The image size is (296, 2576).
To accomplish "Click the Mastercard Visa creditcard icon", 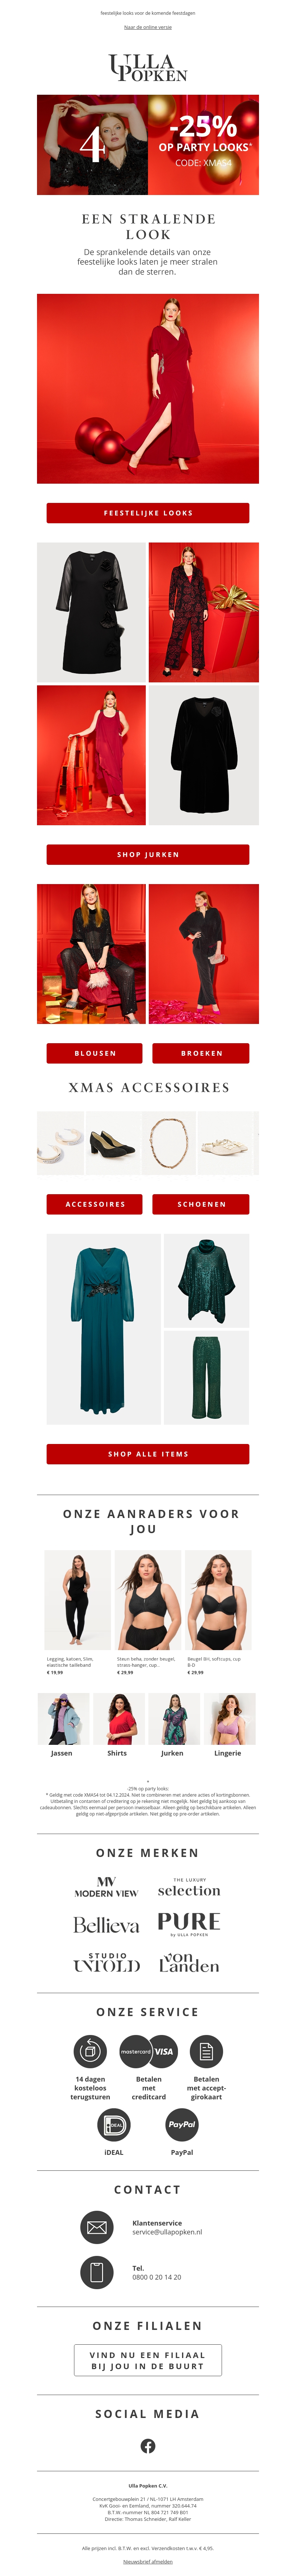I will point(148,2051).
